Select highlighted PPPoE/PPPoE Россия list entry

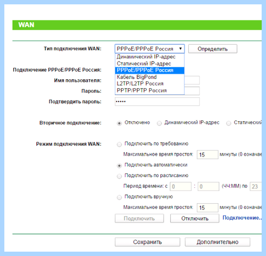(x=149, y=70)
